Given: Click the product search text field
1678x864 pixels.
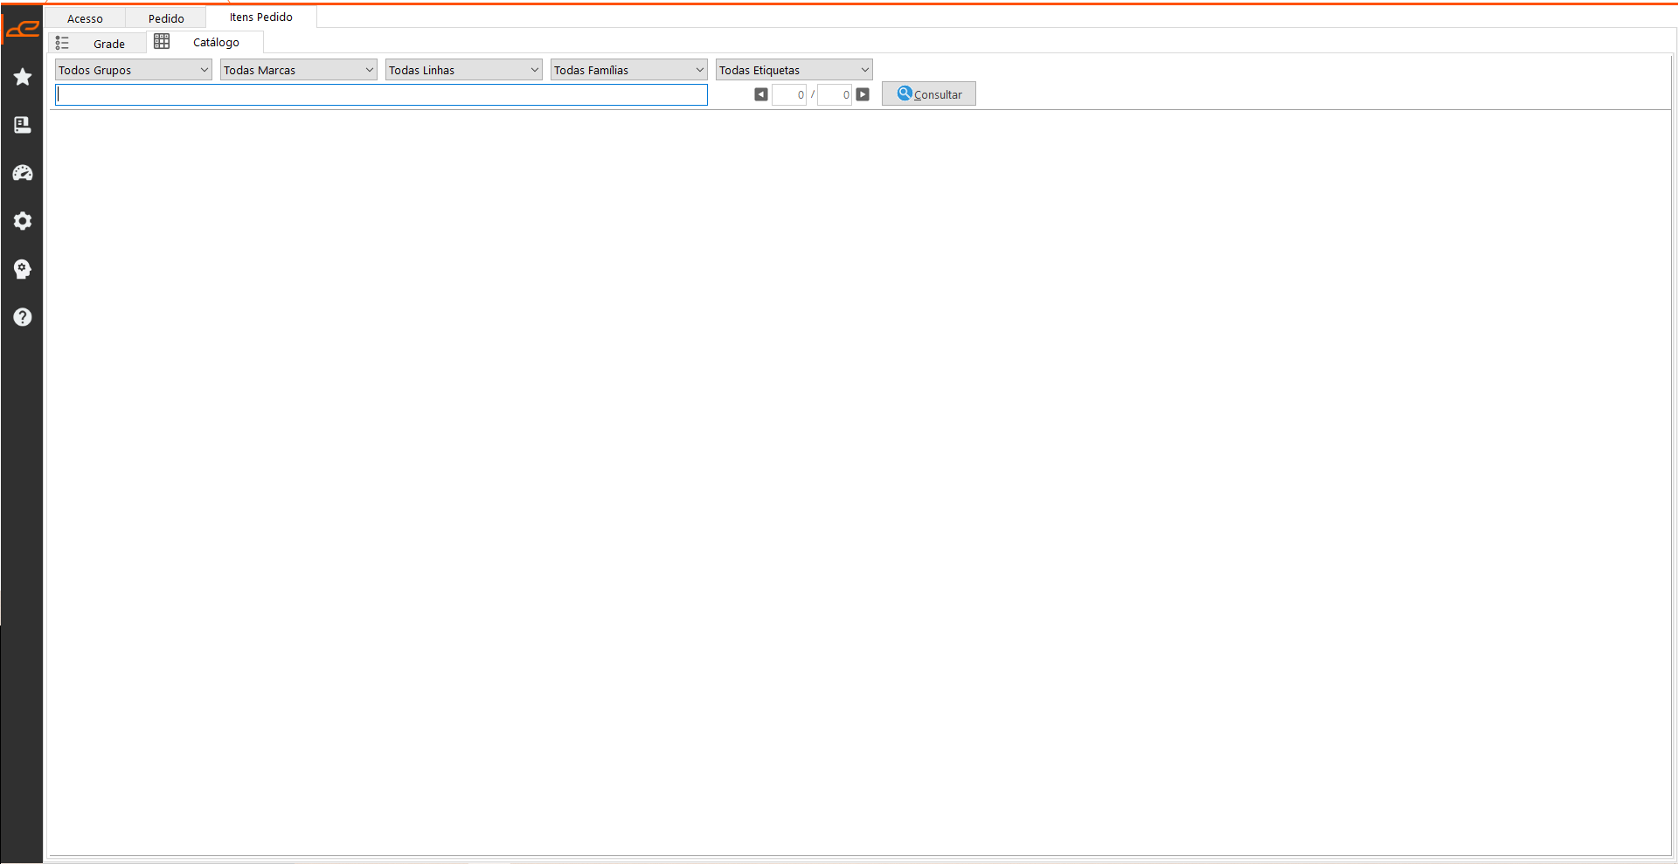Looking at the screenshot, I should [x=381, y=94].
